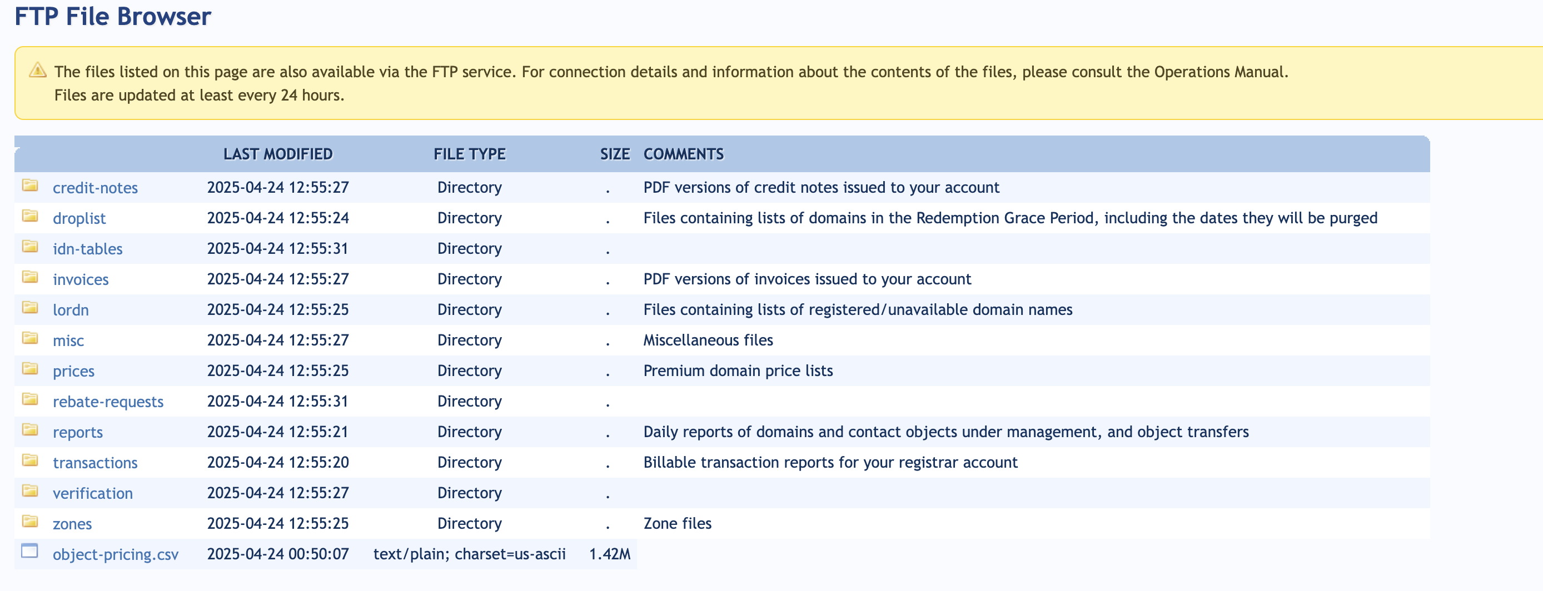Screen dimensions: 1543x591
Task: Click the COMMENTS column header
Action: [x=684, y=154]
